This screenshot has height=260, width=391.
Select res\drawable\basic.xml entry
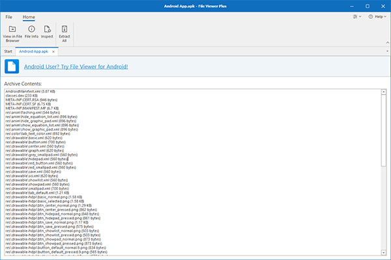(x=34, y=138)
